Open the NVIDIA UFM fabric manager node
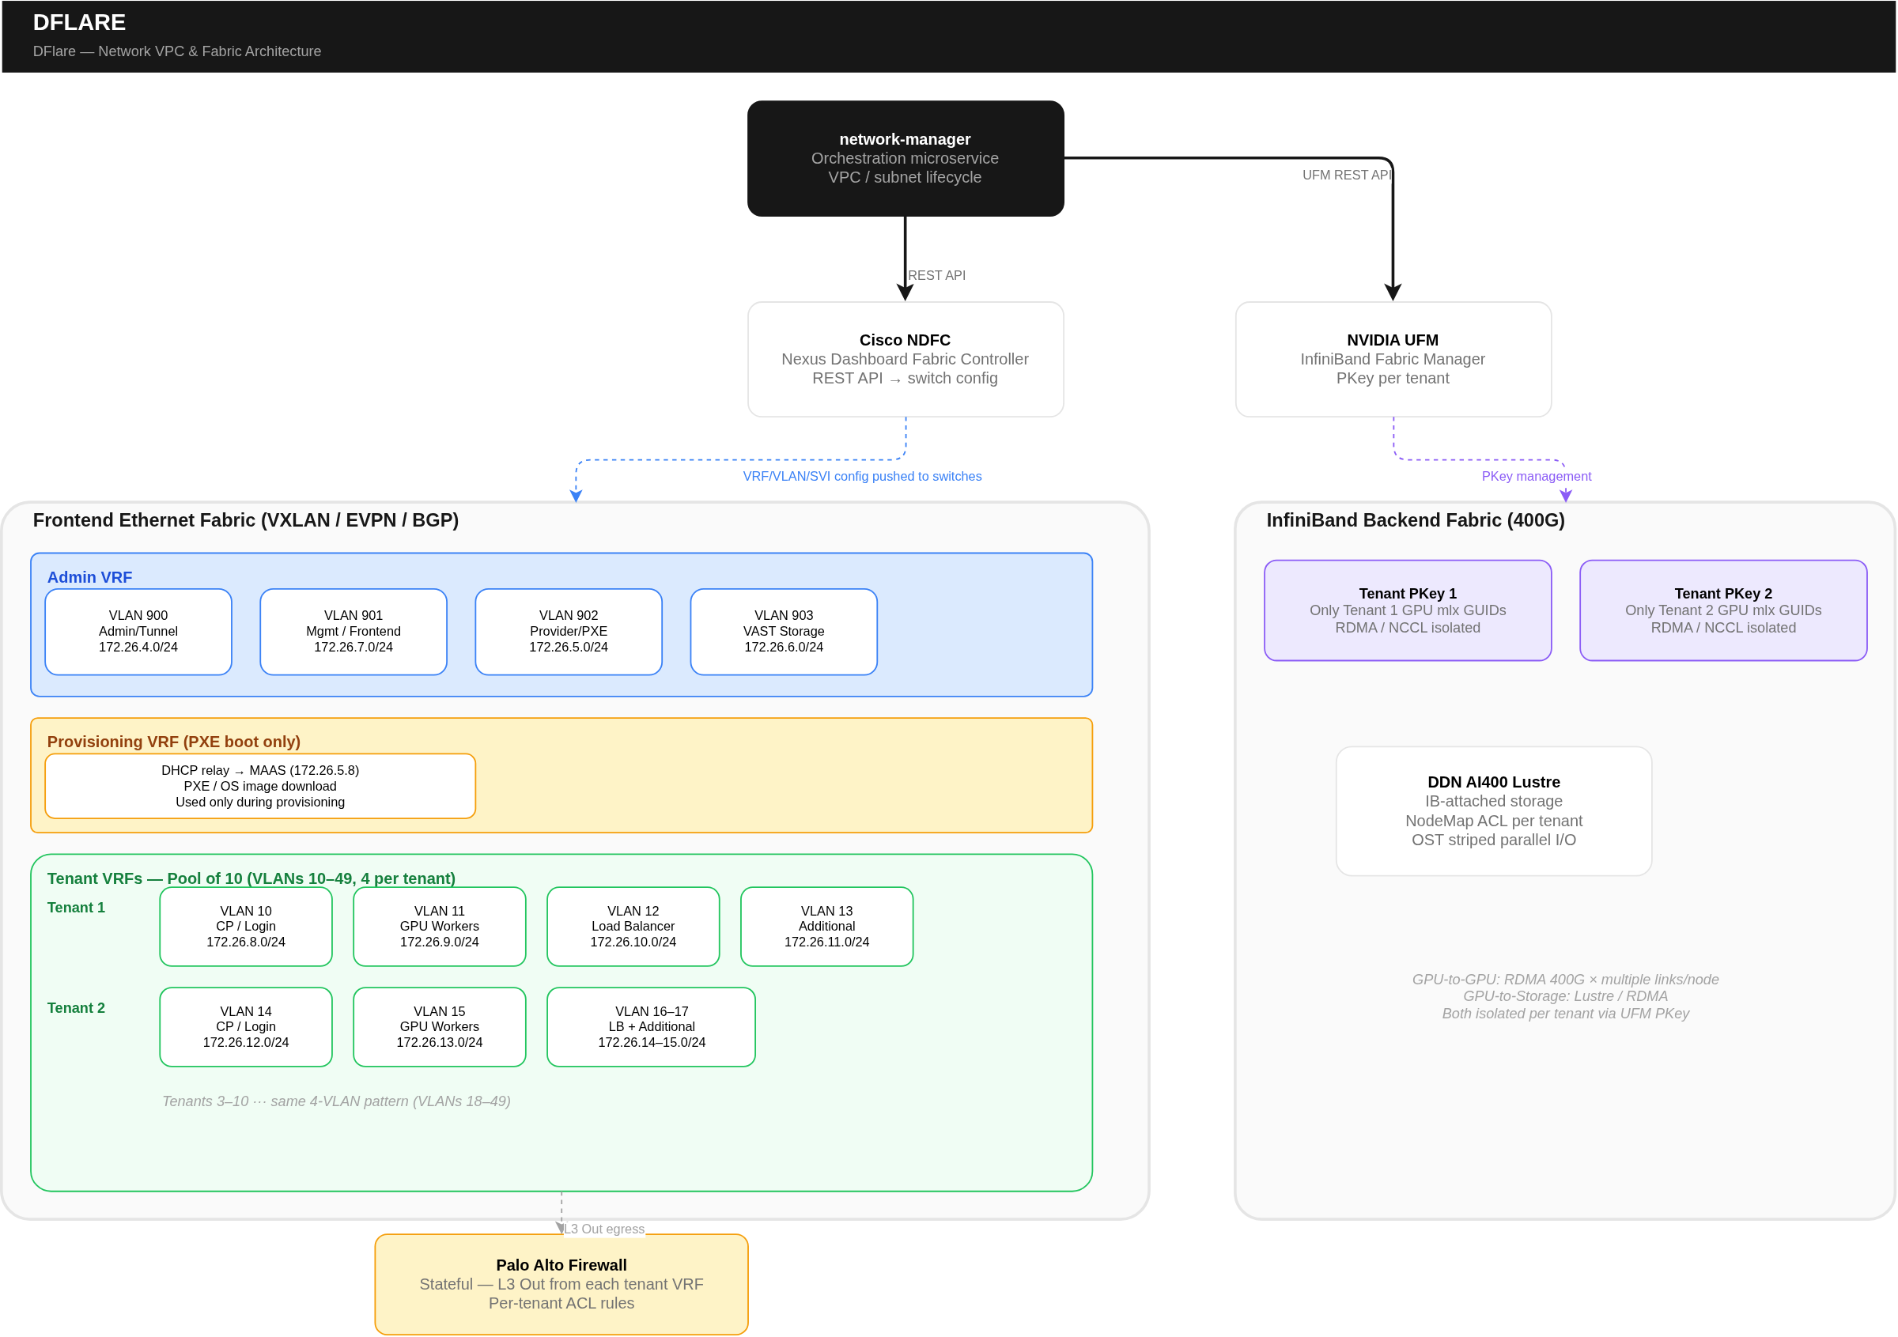Screen dimensions: 1898x1337 (1392, 359)
